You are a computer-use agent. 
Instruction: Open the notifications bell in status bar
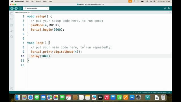(x=169, y=92)
